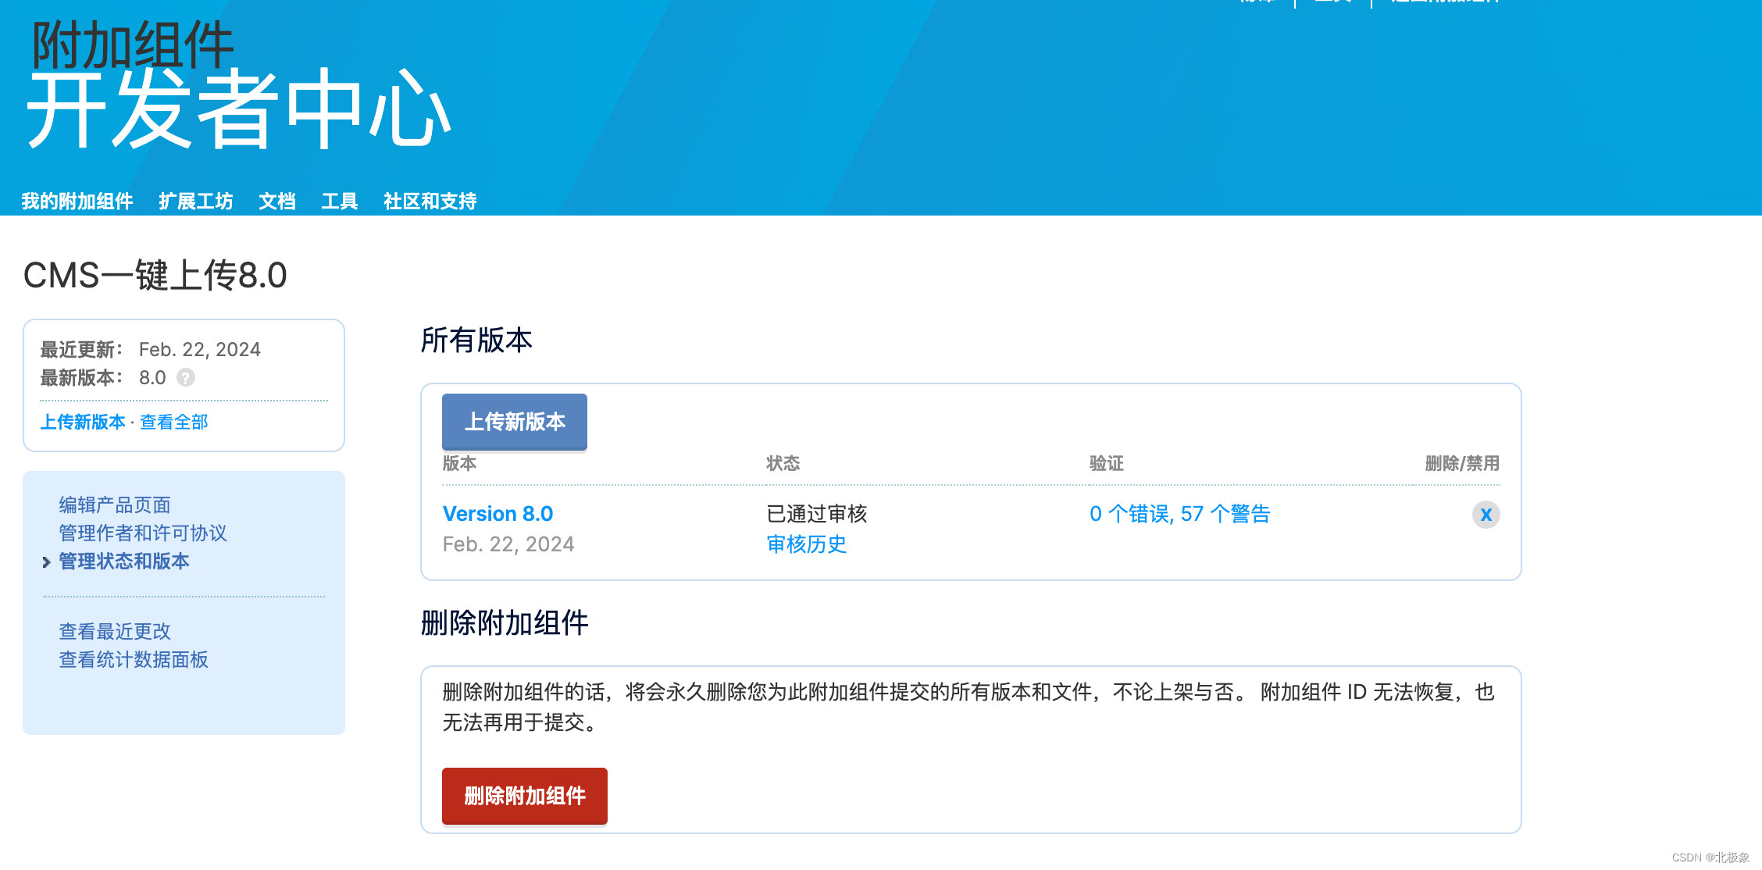Select 社区和支持 in the navigation bar
The width and height of the screenshot is (1762, 870).
430,201
